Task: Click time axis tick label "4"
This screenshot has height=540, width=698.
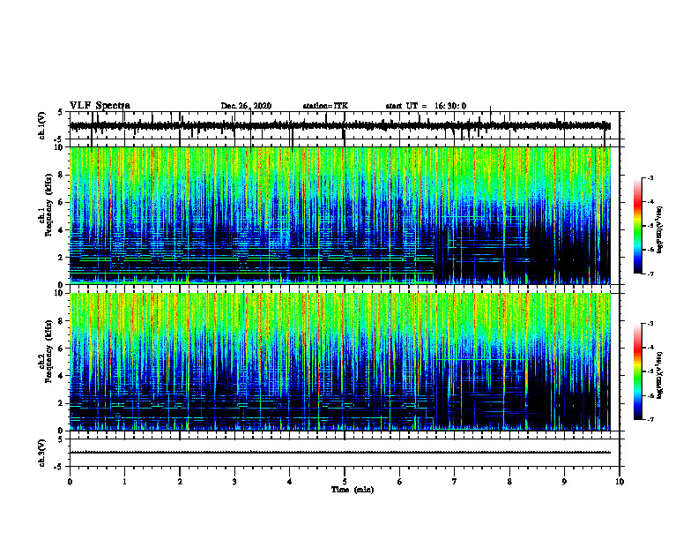Action: pyautogui.click(x=290, y=482)
